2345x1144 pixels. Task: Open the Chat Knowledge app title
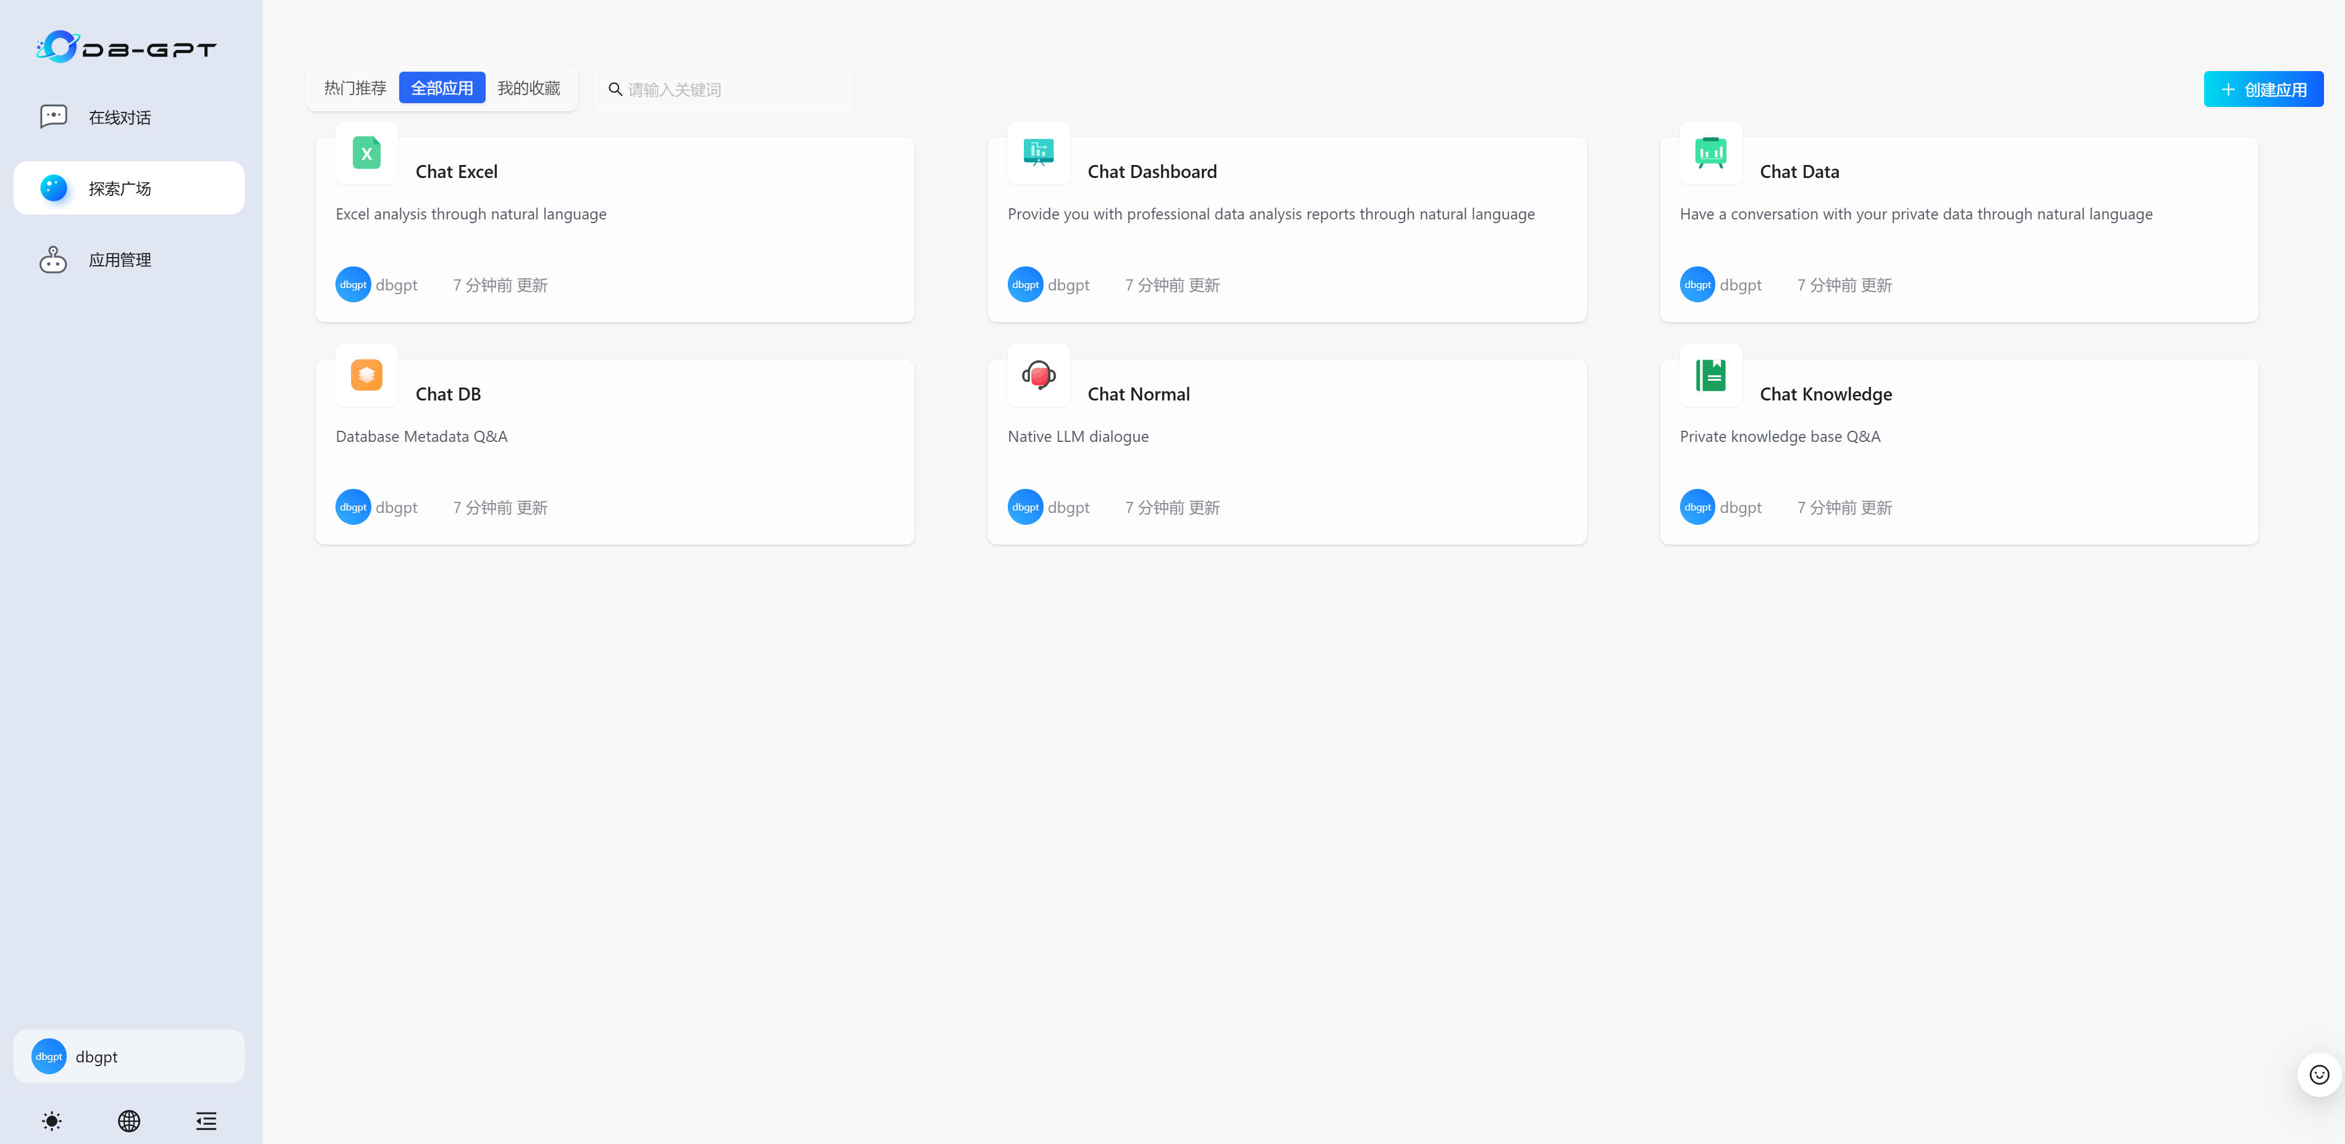(1825, 394)
